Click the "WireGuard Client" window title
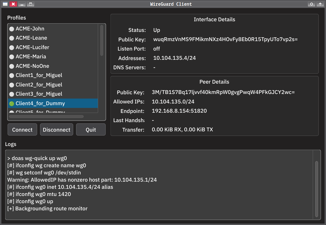The height and width of the screenshot is (225, 326). 171,4
